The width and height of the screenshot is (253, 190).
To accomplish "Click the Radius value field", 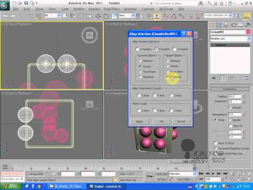I will (x=235, y=97).
